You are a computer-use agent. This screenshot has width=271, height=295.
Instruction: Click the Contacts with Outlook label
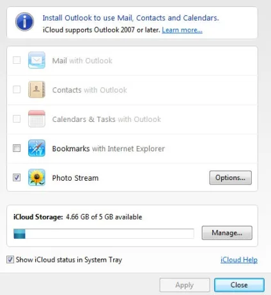[x=89, y=90]
